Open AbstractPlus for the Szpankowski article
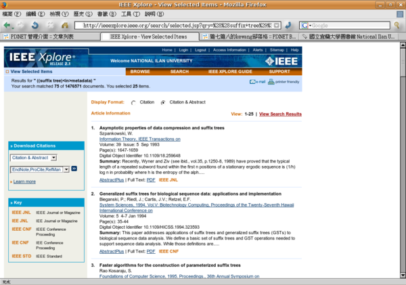 click(x=112, y=180)
